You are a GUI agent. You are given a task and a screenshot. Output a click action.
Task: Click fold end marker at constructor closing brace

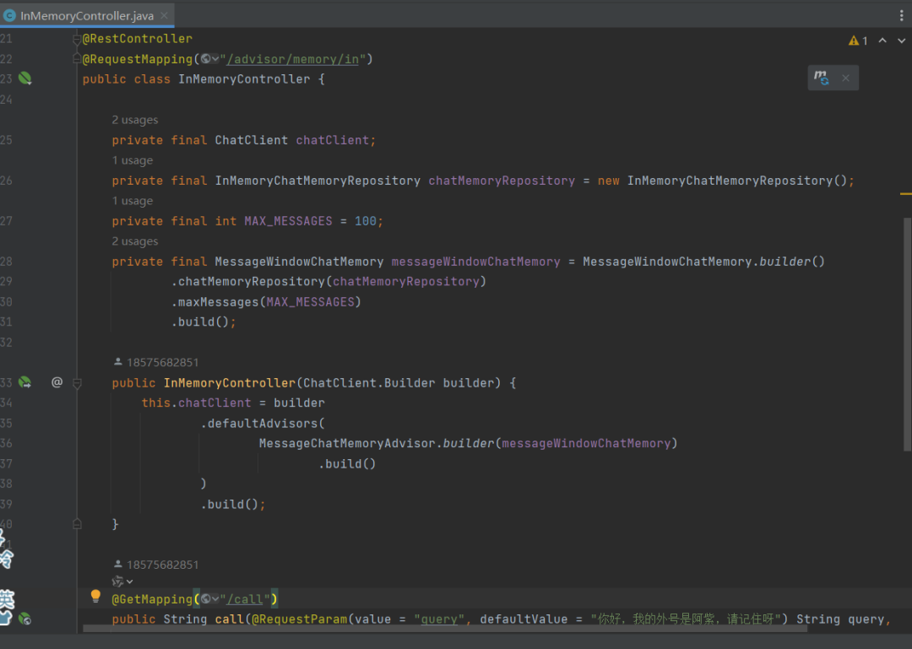point(77,524)
